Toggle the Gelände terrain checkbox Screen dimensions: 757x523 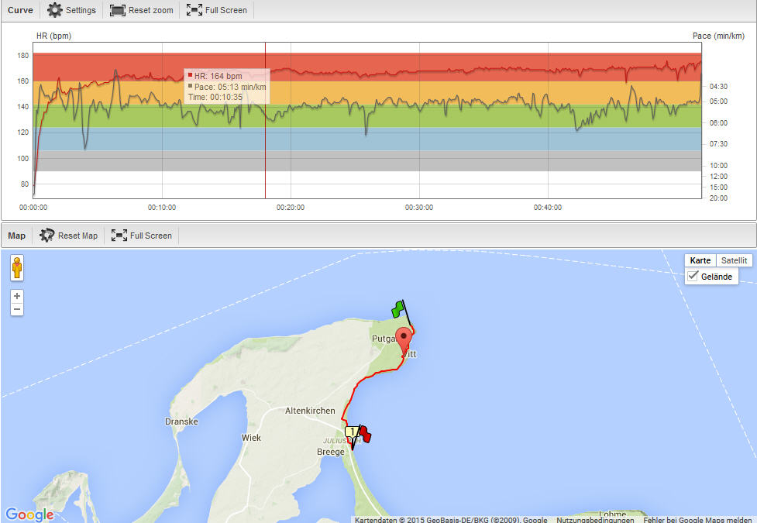tap(693, 276)
